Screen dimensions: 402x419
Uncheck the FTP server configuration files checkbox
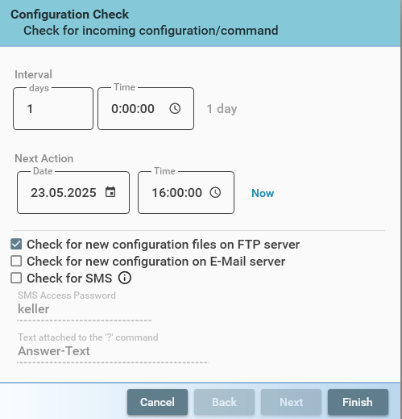pos(16,245)
